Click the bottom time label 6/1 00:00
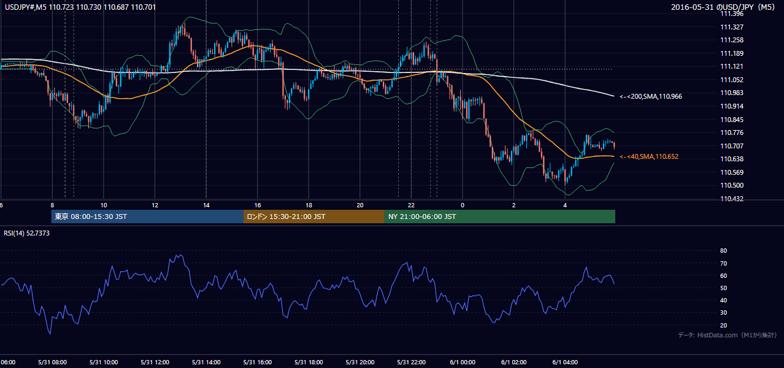Viewport: 784px width, 368px height. [x=463, y=362]
